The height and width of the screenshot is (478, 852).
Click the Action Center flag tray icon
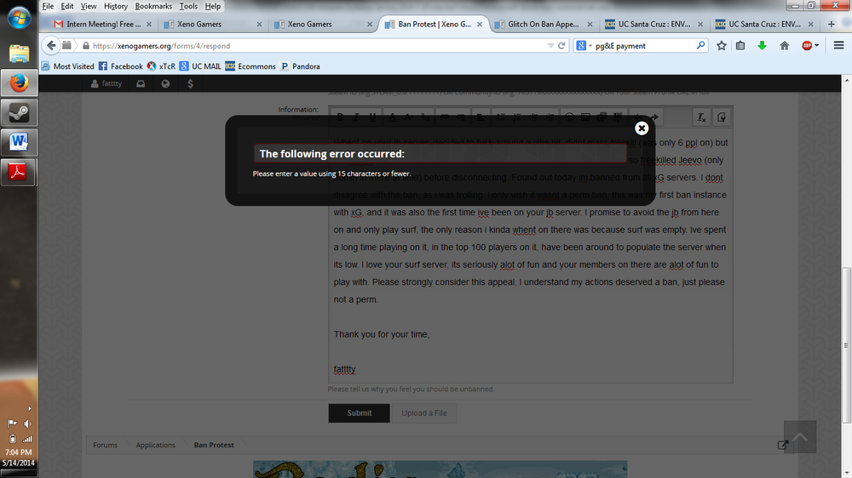(11, 424)
